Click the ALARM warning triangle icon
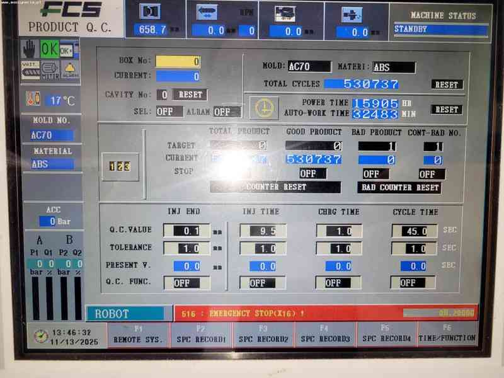504x378 pixels. click(70, 69)
